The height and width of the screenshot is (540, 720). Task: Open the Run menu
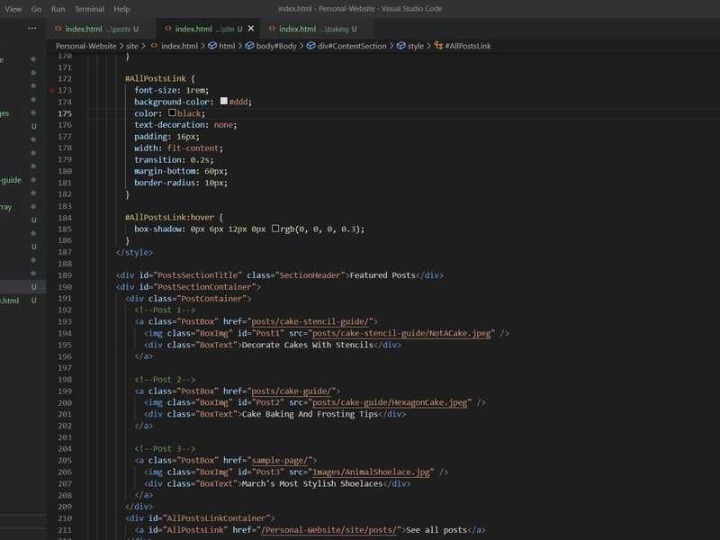click(x=58, y=8)
